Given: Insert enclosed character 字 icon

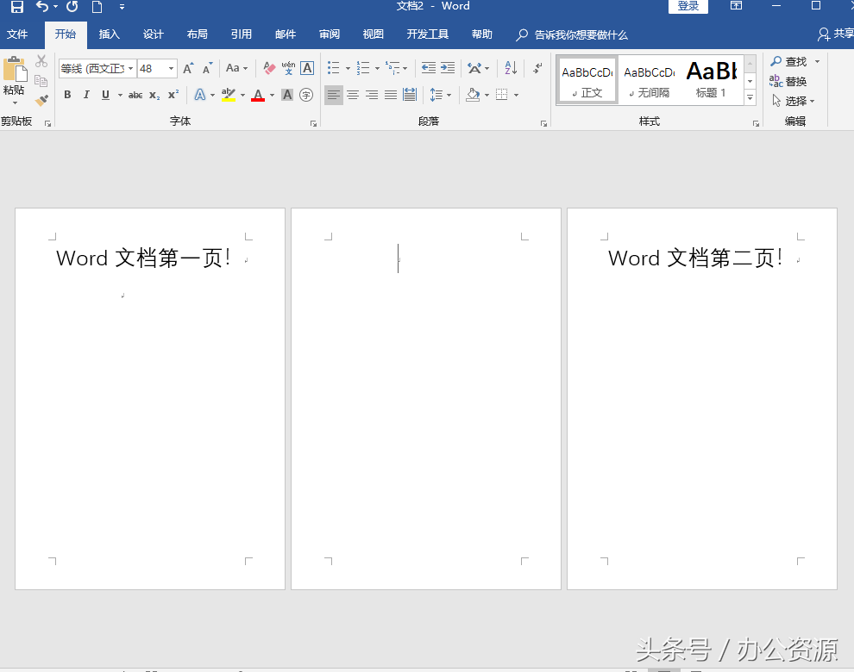Looking at the screenshot, I should click(306, 96).
